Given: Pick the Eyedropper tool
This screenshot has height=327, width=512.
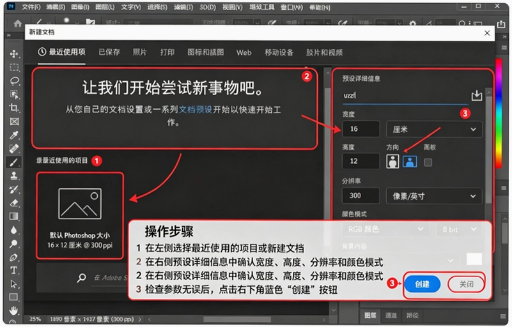Looking at the screenshot, I should tap(14, 135).
